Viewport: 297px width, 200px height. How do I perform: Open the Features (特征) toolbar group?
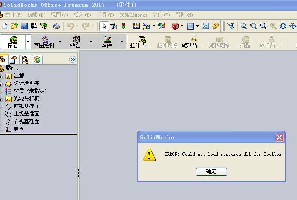(13, 42)
